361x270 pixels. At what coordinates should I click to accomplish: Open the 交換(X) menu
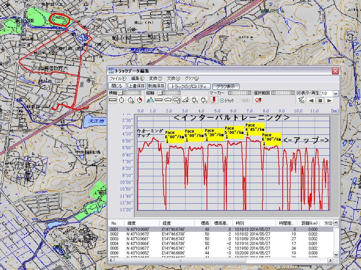pyautogui.click(x=174, y=78)
